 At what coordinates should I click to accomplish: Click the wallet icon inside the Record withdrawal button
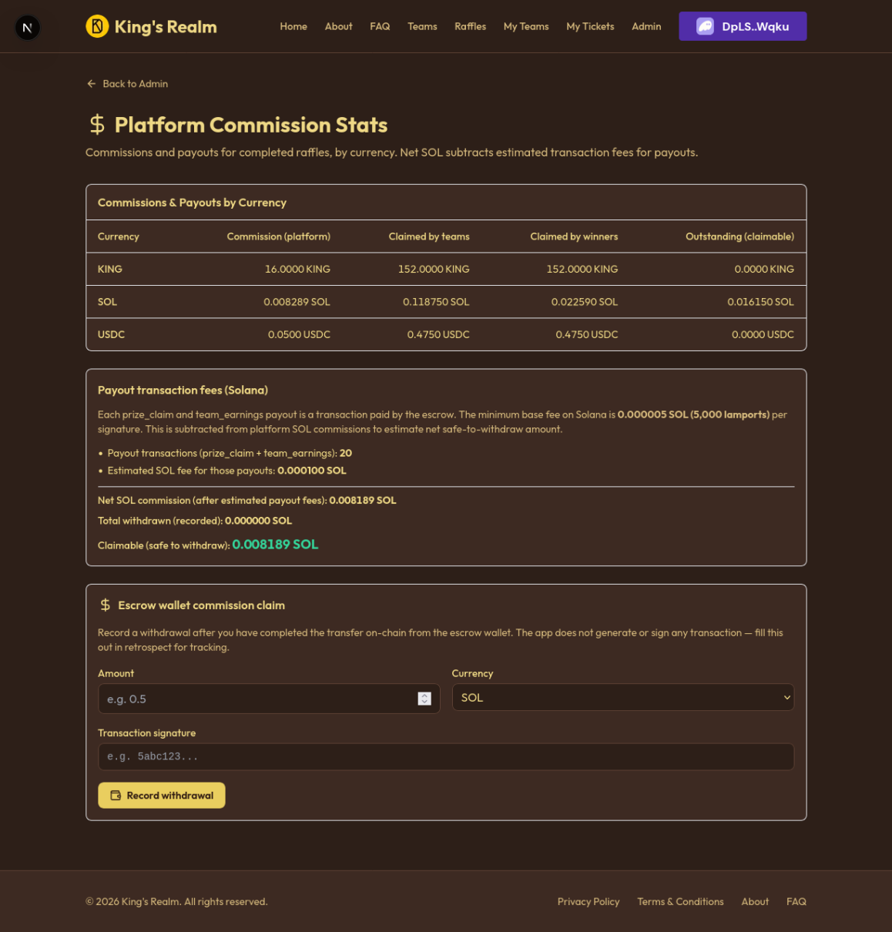(x=114, y=795)
